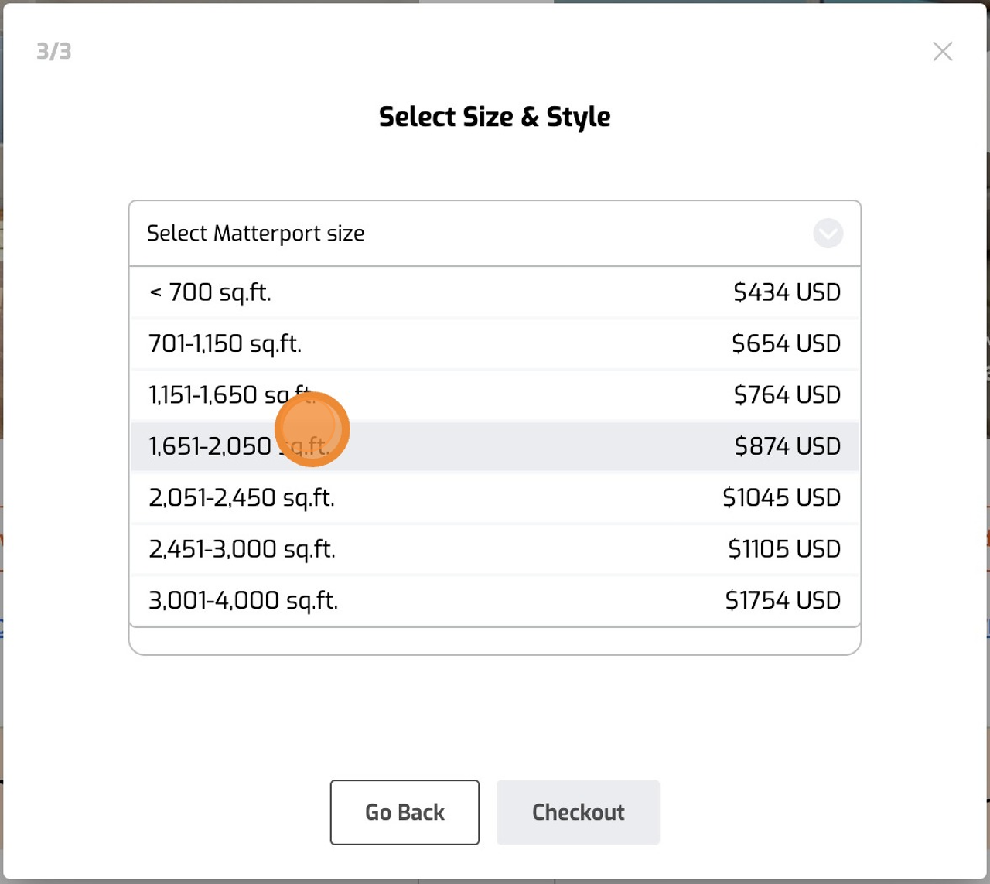Pick the 3,001-4,000 sq.ft. option

(495, 600)
